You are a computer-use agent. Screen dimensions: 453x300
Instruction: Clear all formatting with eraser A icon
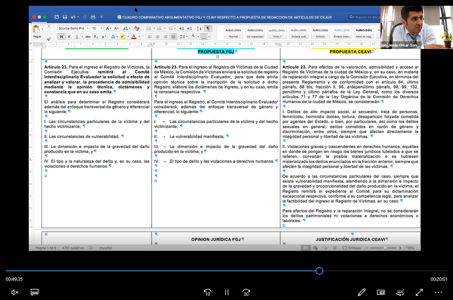pos(137,28)
